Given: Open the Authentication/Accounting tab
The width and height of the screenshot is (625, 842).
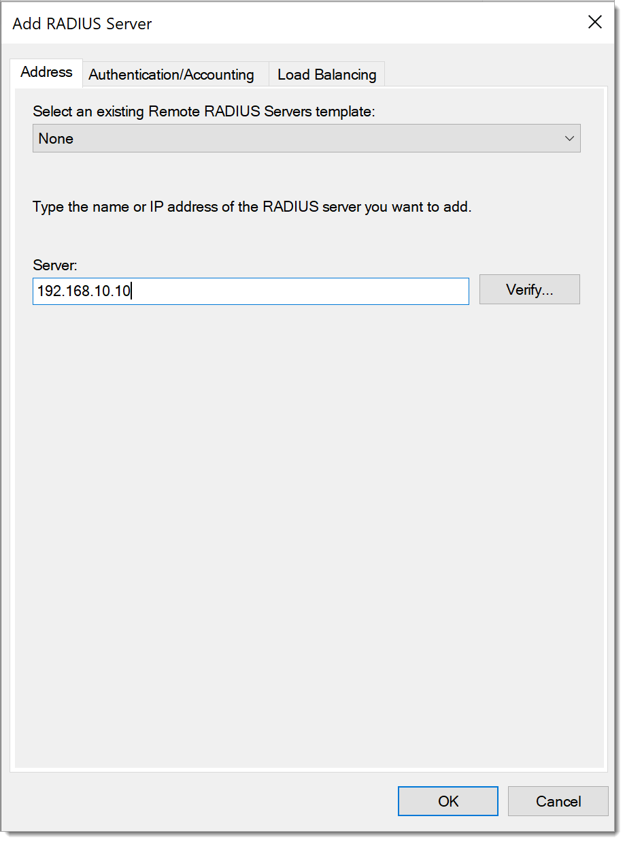Looking at the screenshot, I should click(x=171, y=75).
